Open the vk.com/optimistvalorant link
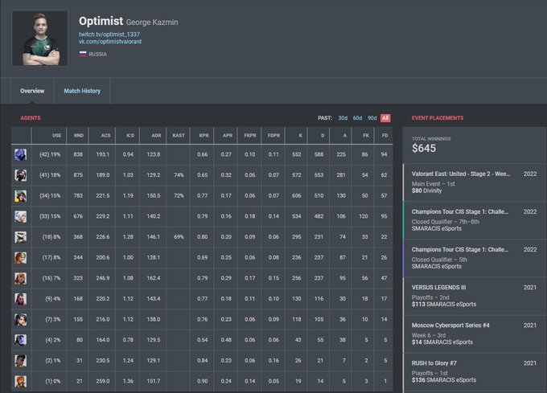This screenshot has width=547, height=393. pos(110,42)
